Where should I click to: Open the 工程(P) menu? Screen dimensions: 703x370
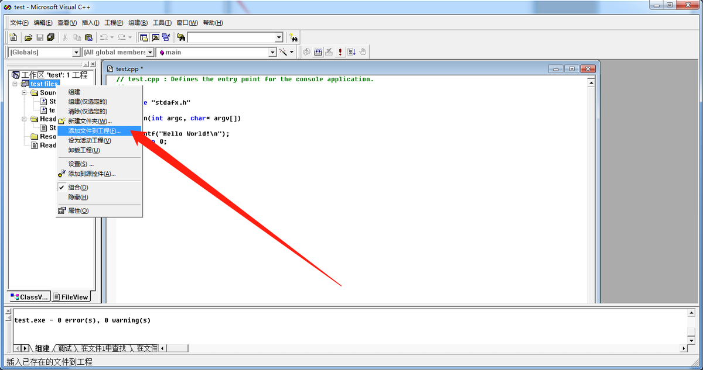tap(114, 23)
